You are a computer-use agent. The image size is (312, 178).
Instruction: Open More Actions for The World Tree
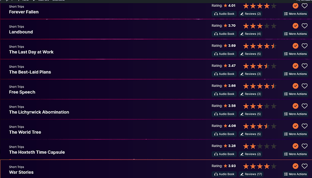295,134
